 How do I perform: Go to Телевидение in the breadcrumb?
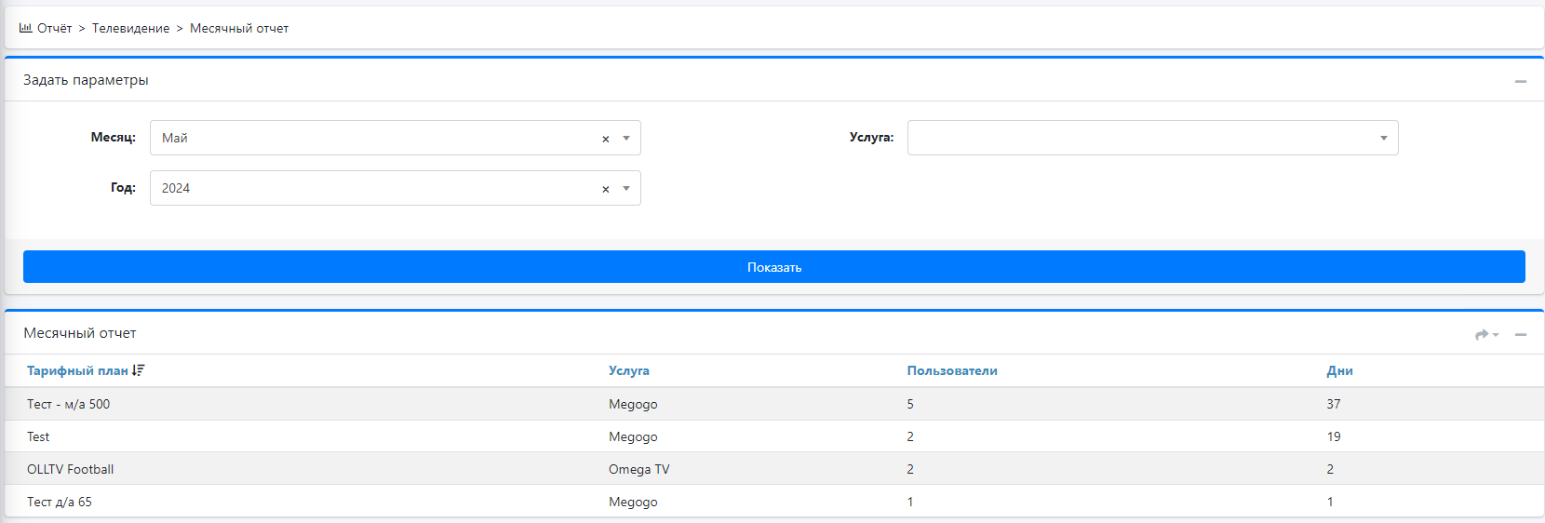coord(130,28)
